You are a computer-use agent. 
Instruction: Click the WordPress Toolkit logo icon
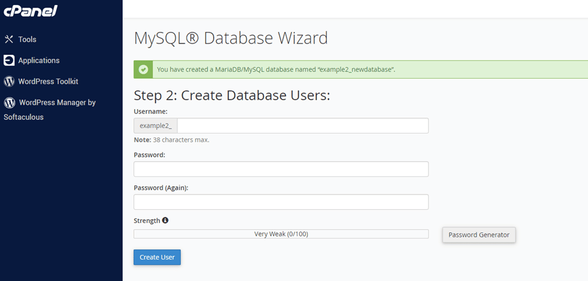(9, 81)
